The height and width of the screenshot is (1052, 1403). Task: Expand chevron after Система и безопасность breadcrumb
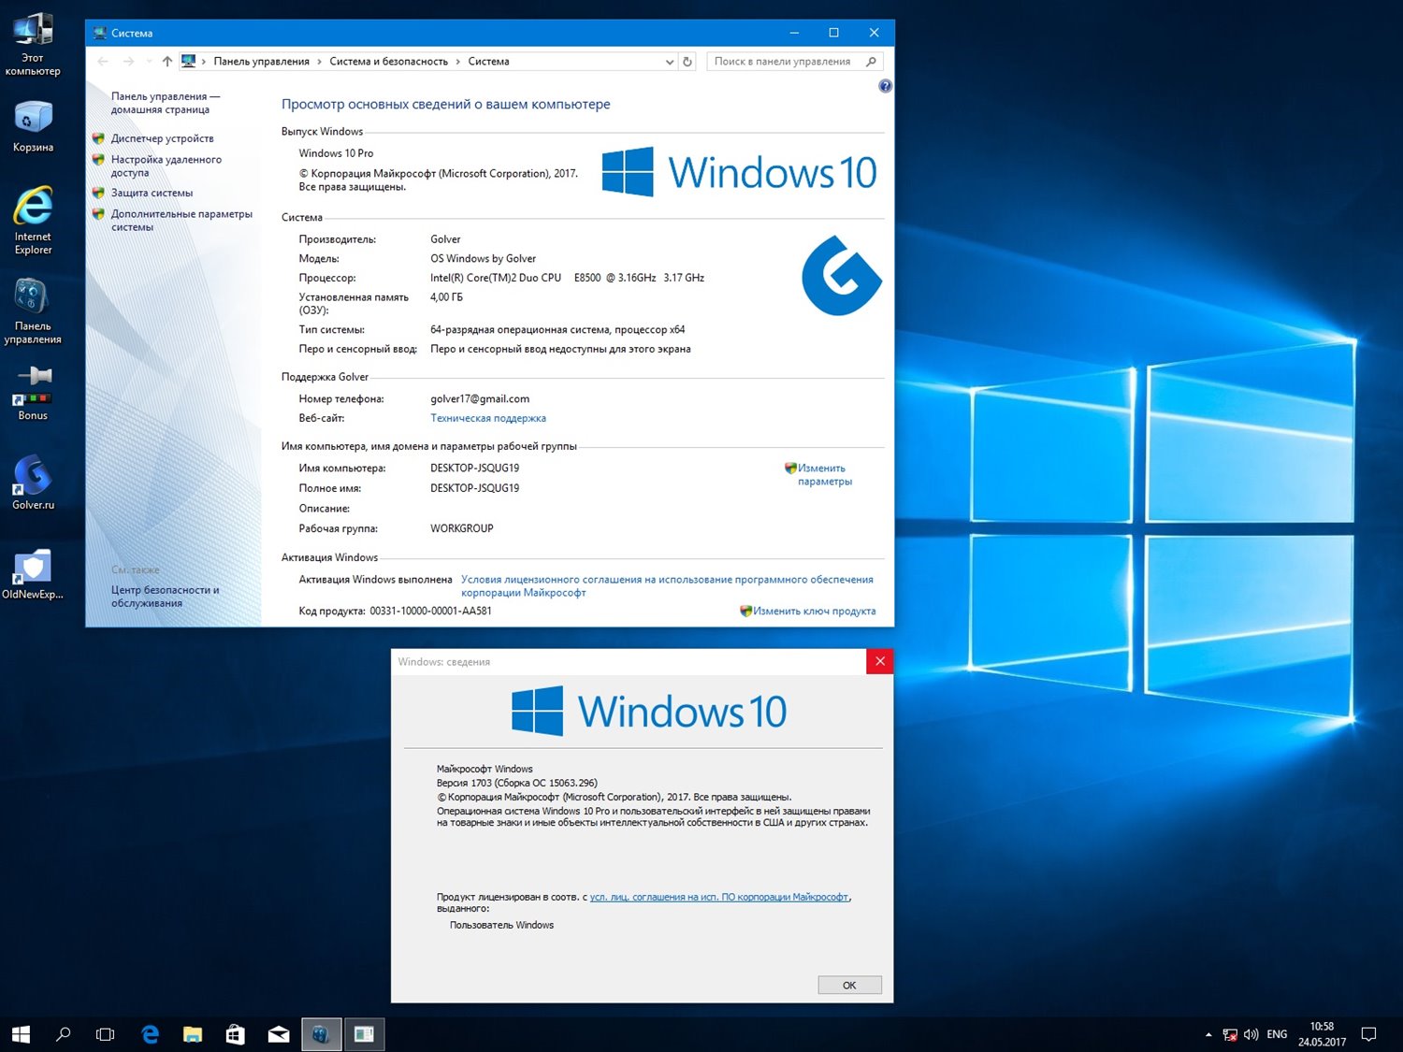(x=457, y=62)
